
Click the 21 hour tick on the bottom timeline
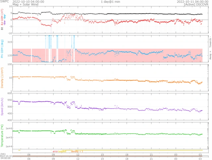(151, 158)
